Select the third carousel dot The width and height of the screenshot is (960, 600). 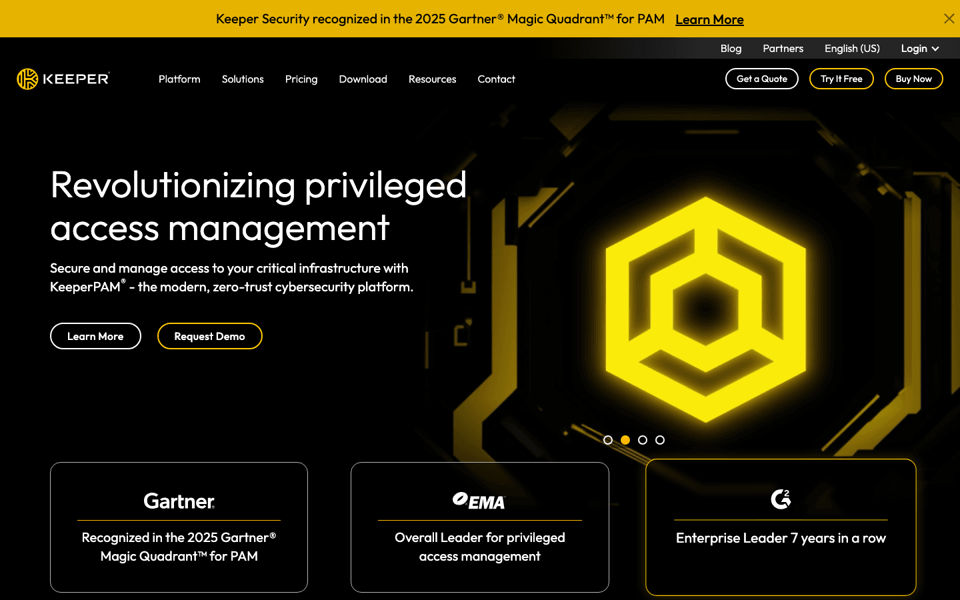pyautogui.click(x=643, y=440)
